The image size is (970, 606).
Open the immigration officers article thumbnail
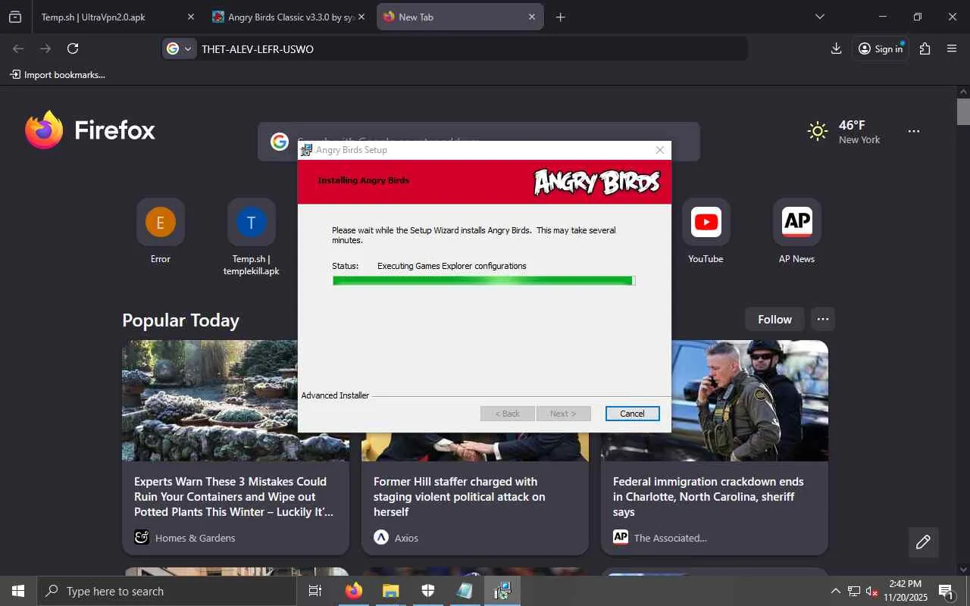(749, 401)
